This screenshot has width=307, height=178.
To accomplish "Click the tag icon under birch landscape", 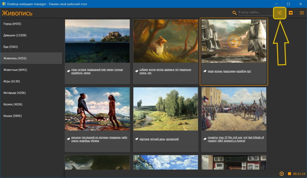I will pyautogui.click(x=136, y=139).
